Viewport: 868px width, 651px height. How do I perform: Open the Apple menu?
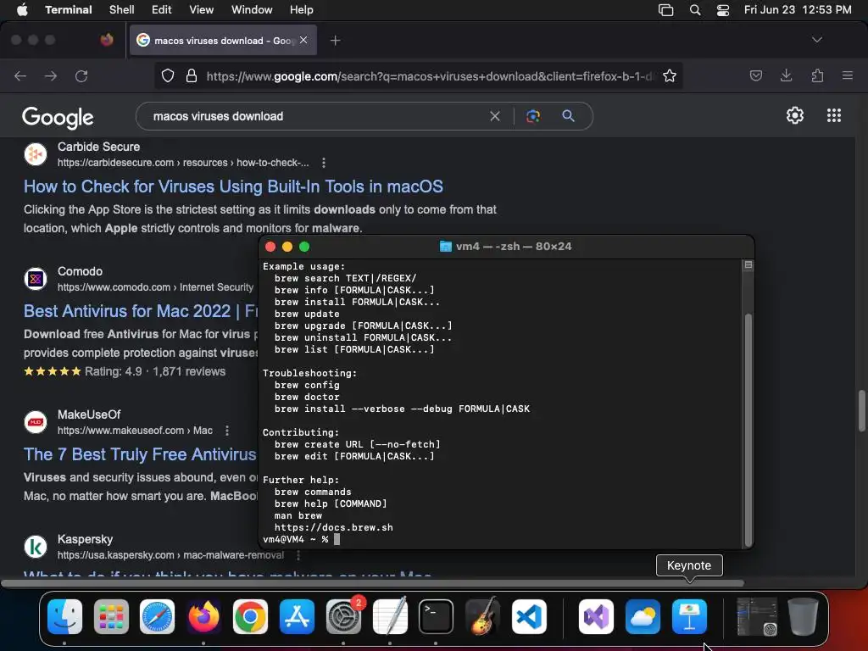point(22,10)
